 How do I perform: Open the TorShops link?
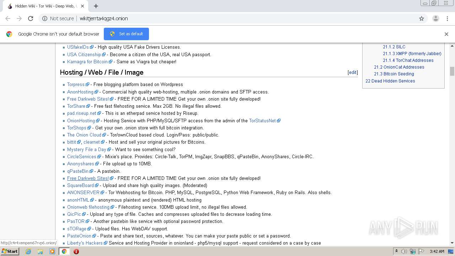(77, 128)
